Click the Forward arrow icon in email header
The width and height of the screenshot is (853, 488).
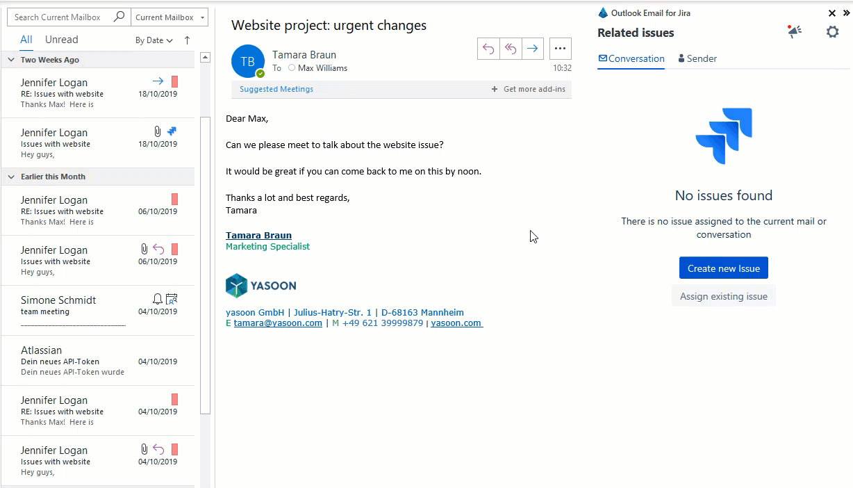click(533, 49)
